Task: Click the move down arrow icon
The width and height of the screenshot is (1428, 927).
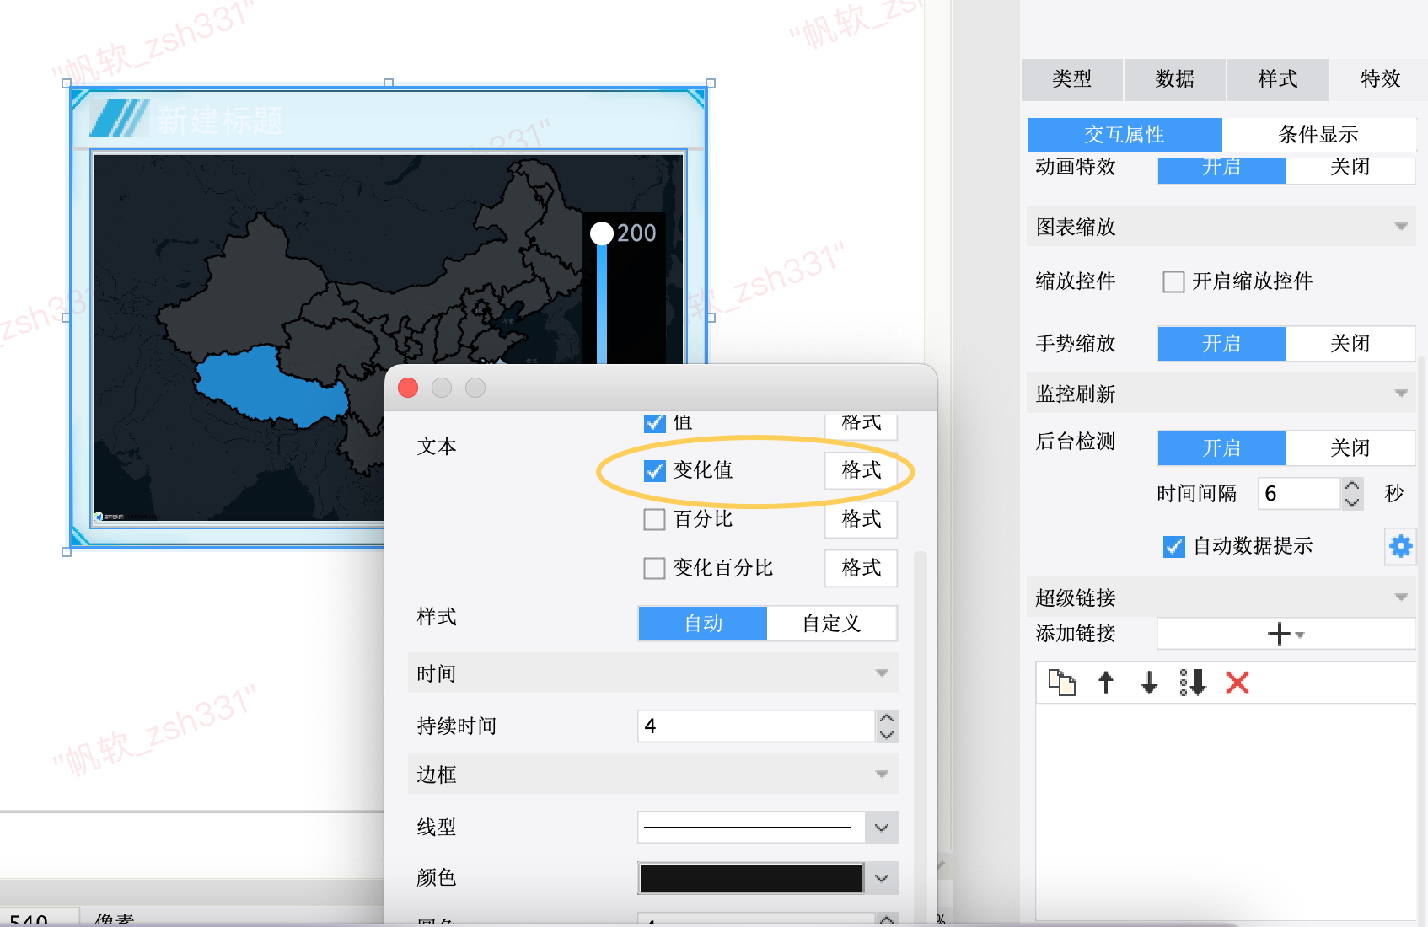Action: click(x=1149, y=682)
